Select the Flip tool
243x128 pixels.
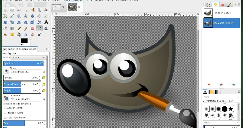point(33,22)
